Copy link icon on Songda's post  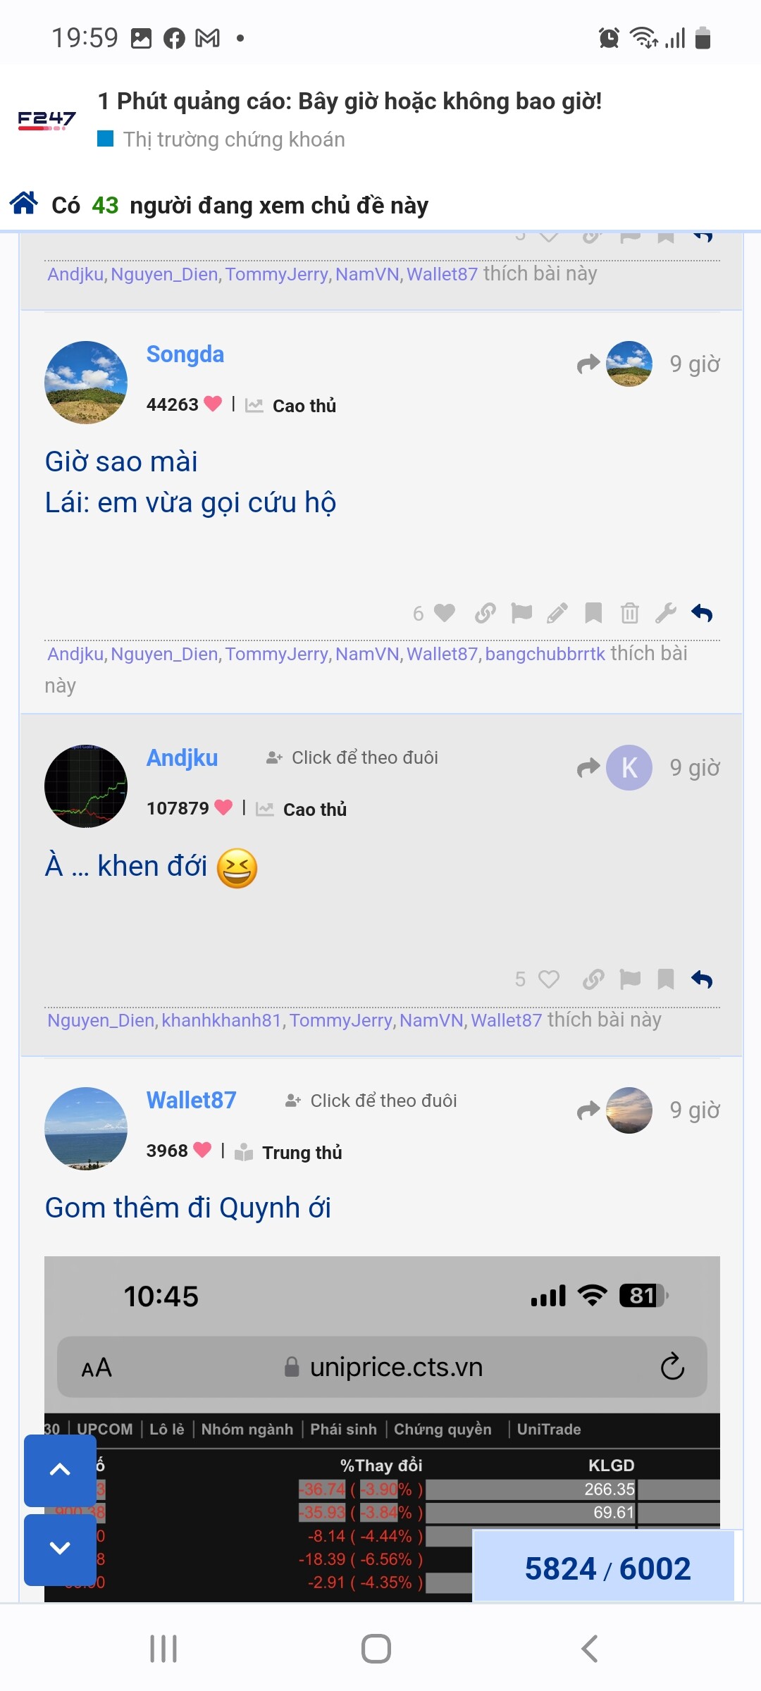[485, 613]
